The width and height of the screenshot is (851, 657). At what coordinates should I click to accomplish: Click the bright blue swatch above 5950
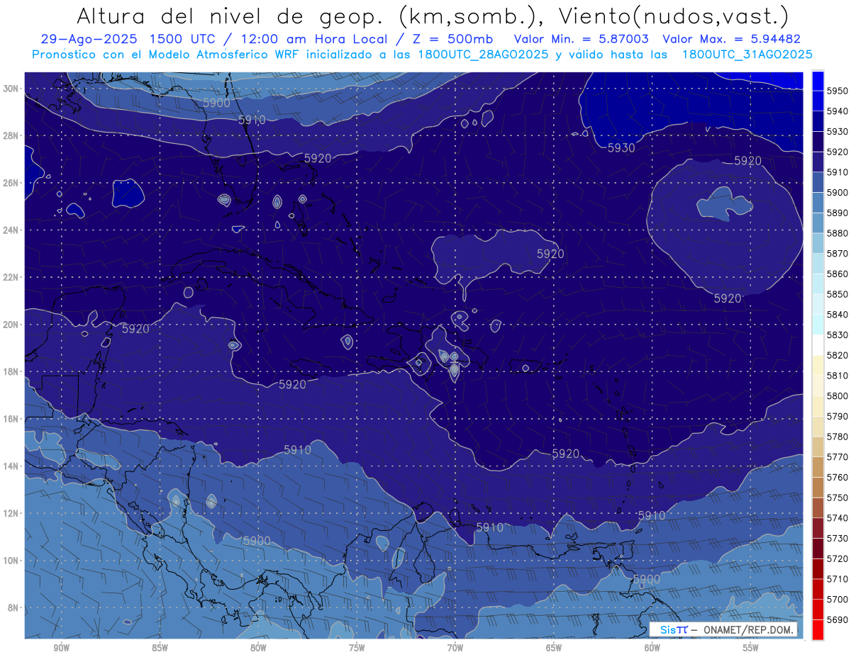coord(818,79)
